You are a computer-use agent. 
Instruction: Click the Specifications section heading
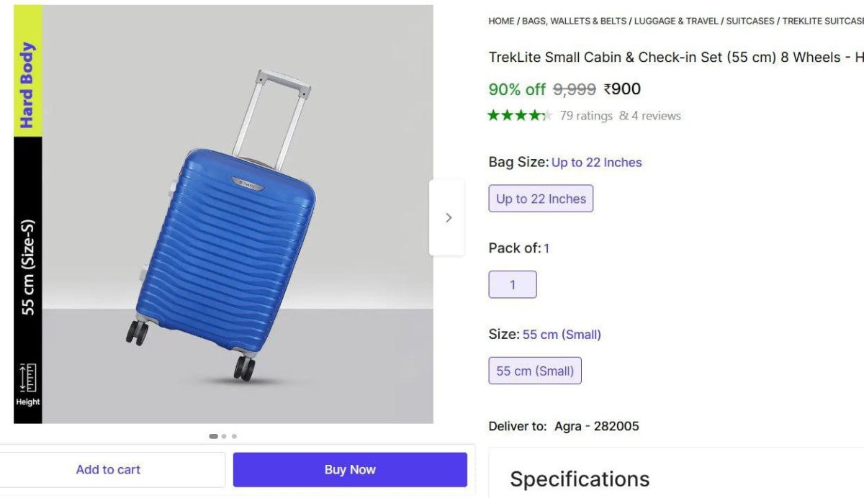579,479
